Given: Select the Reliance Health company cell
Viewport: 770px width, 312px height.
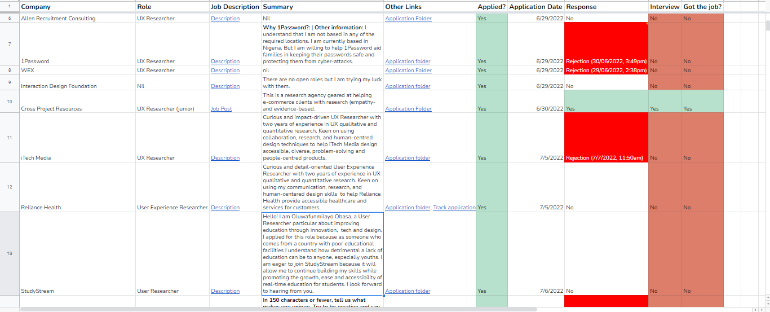Looking at the screenshot, I should point(77,187).
